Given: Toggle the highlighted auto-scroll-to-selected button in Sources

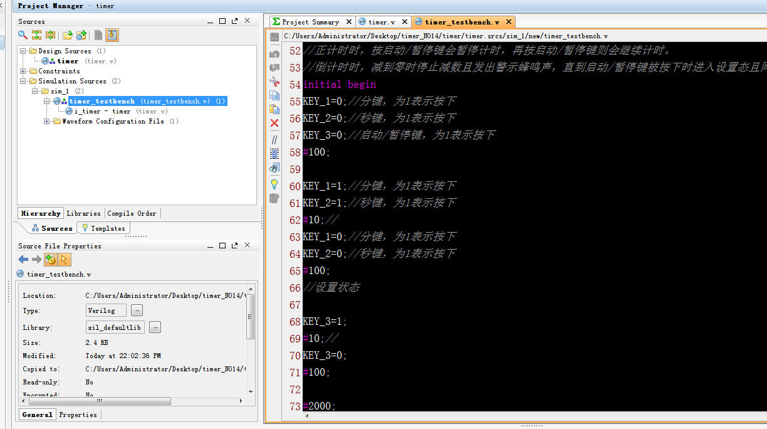Looking at the screenshot, I should [x=112, y=35].
